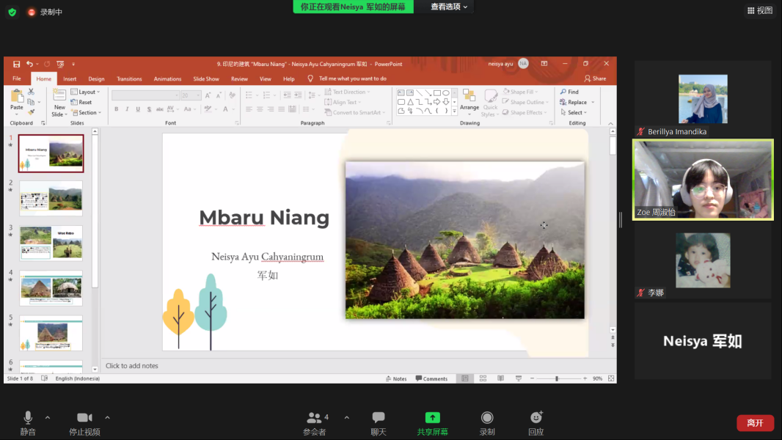Expand audio options arrow next to mute

point(48,417)
